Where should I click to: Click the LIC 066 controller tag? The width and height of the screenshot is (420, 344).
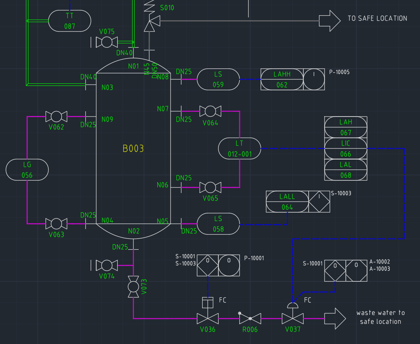(346, 149)
